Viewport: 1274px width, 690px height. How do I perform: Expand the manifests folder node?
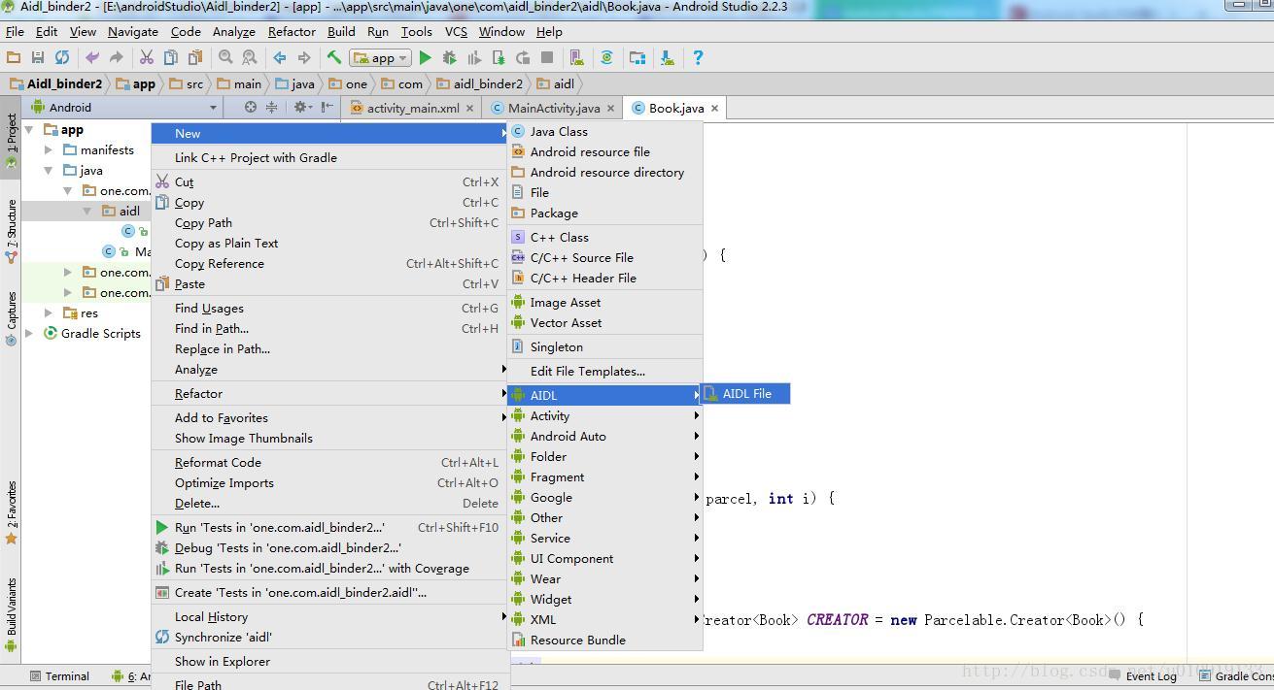point(49,150)
